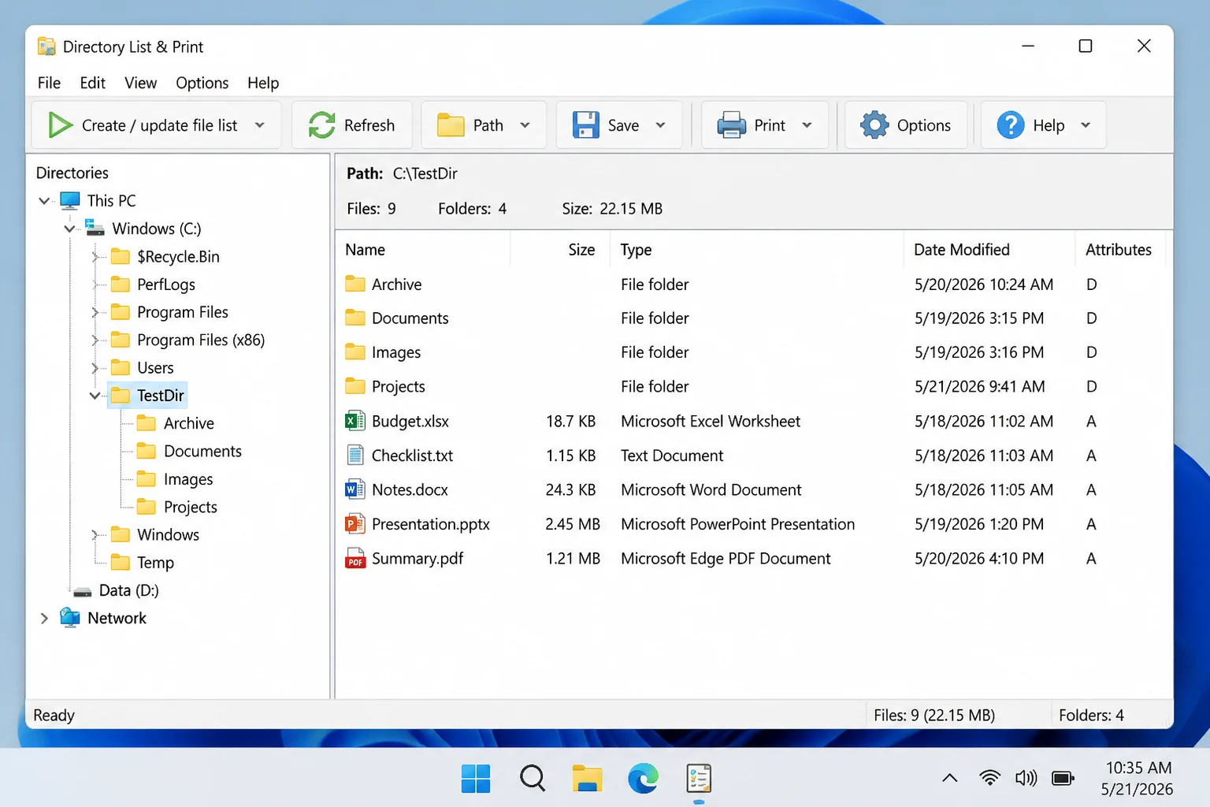Select the Temp folder in tree
1210x807 pixels.
tap(155, 563)
